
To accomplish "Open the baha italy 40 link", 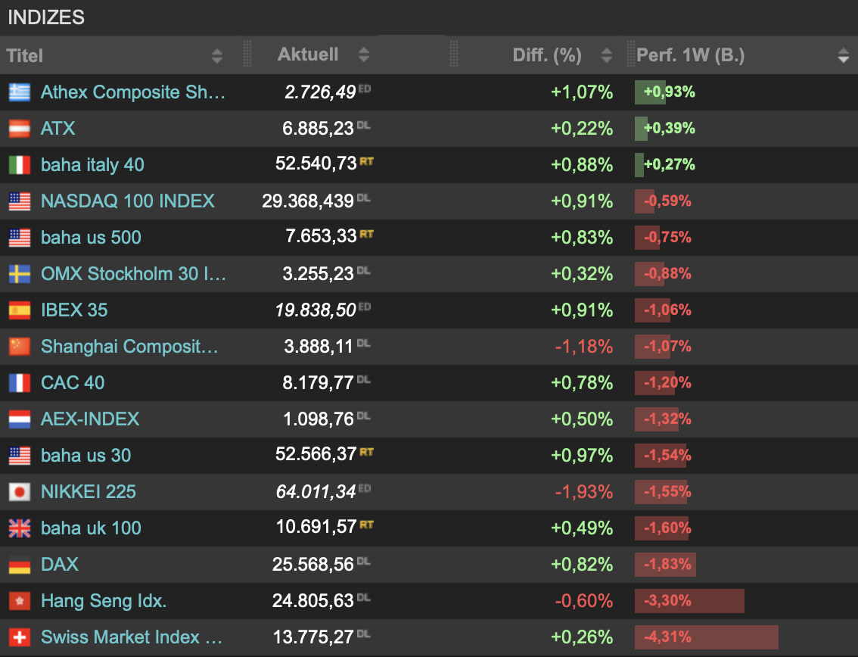I will (x=92, y=165).
